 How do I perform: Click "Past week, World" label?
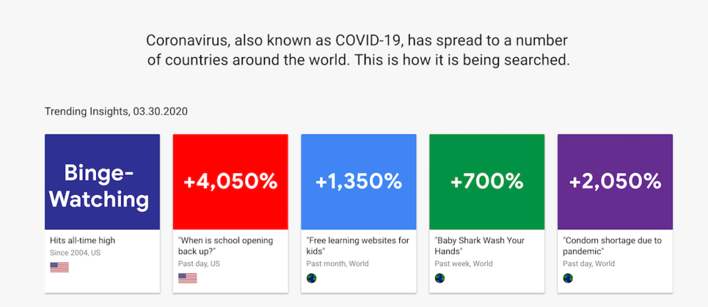pos(464,264)
